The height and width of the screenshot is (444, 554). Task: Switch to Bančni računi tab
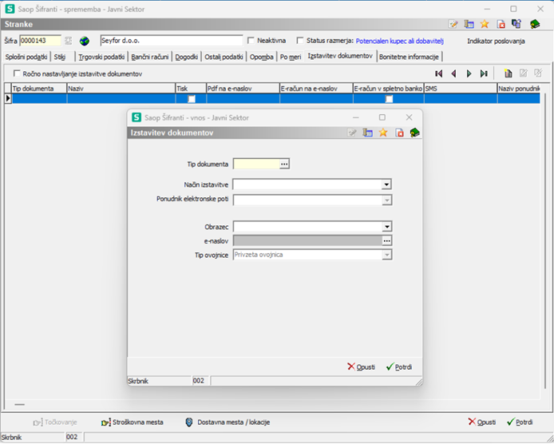[x=150, y=57]
